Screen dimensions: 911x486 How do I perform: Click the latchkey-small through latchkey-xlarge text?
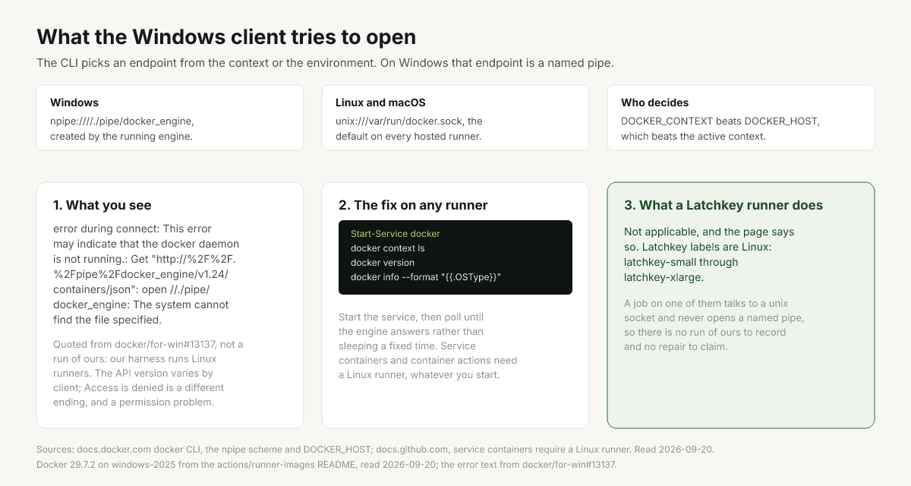pyautogui.click(x=681, y=270)
